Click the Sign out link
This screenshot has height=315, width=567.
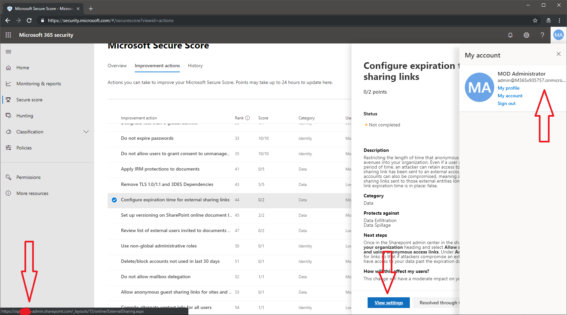point(506,103)
